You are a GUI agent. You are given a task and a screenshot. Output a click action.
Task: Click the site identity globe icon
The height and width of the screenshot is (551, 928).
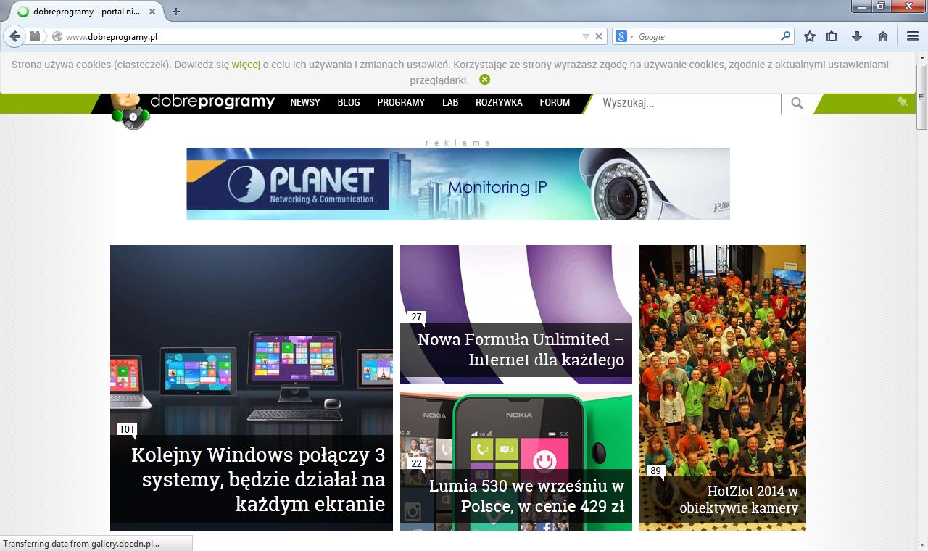point(57,36)
